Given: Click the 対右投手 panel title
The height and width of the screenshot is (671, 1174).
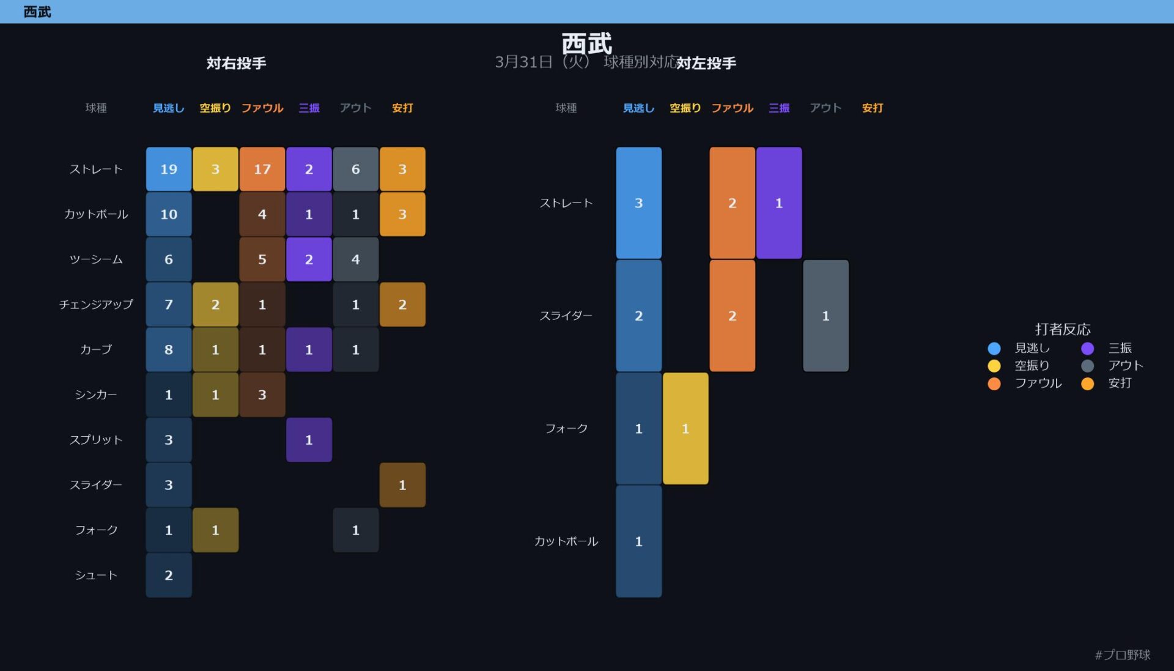Looking at the screenshot, I should click(x=236, y=63).
